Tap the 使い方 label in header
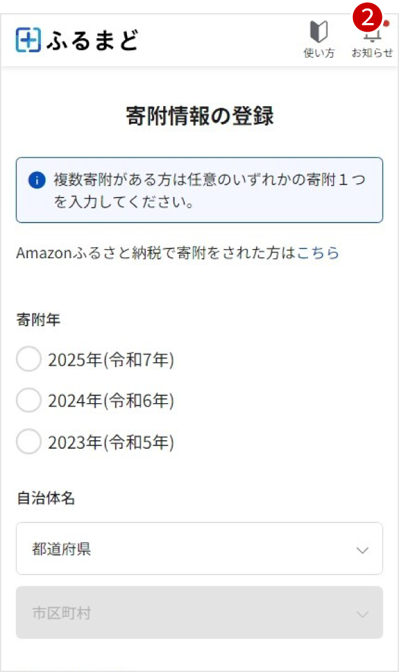 (319, 53)
